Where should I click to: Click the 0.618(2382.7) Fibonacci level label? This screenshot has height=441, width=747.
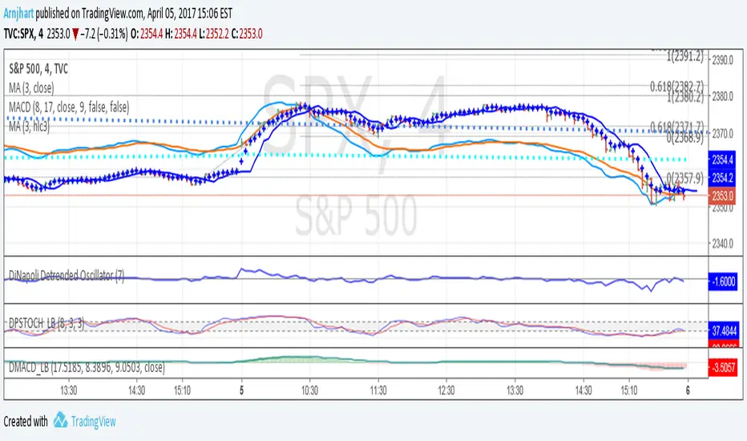coord(676,85)
